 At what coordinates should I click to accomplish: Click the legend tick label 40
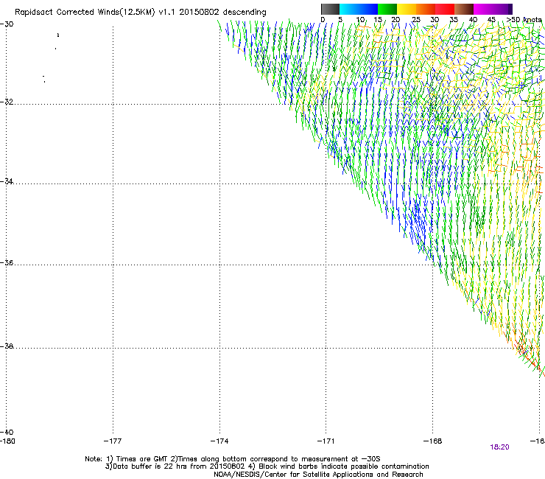(473, 20)
